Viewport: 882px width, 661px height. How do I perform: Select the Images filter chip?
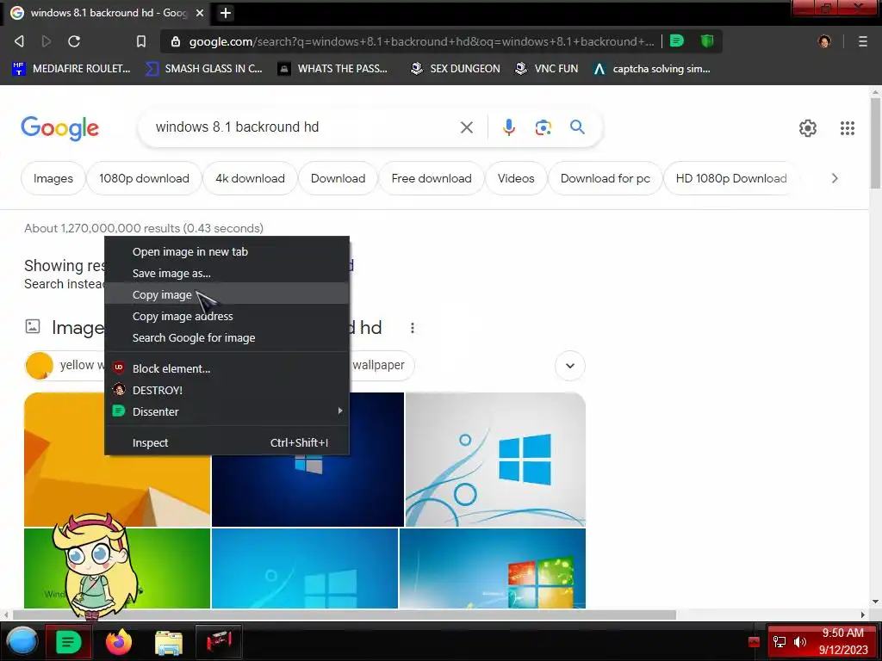(x=53, y=178)
